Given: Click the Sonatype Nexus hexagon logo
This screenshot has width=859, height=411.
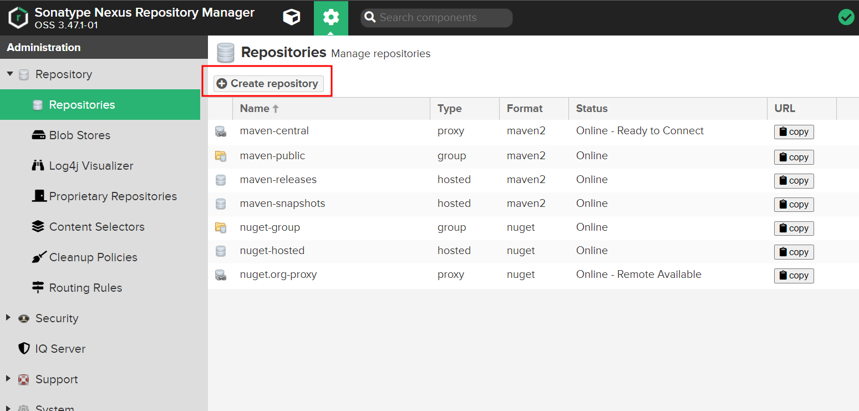Looking at the screenshot, I should coord(18,18).
